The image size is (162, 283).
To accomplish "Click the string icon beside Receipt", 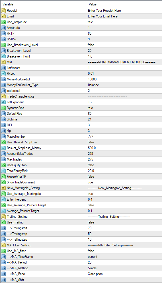I will pos(3,11).
